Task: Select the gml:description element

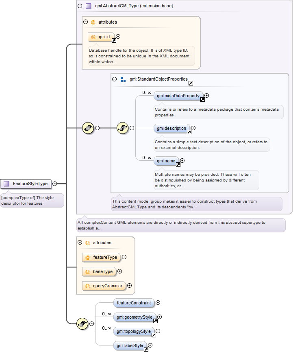Action: point(172,129)
